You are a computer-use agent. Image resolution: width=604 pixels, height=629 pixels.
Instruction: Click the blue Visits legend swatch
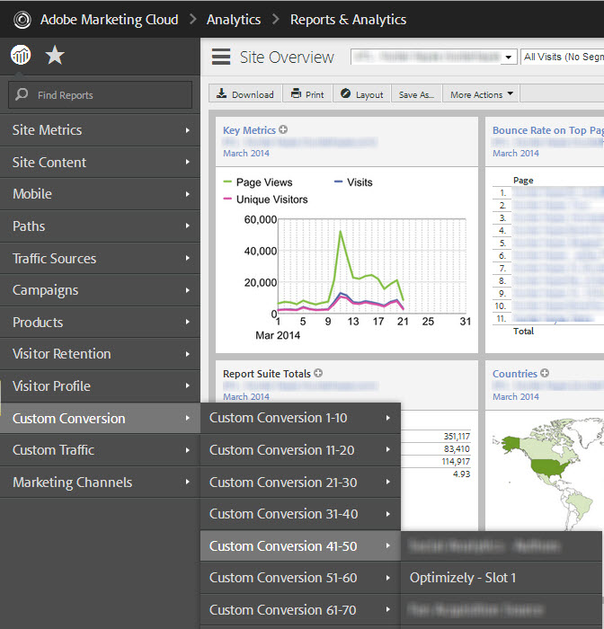338,182
